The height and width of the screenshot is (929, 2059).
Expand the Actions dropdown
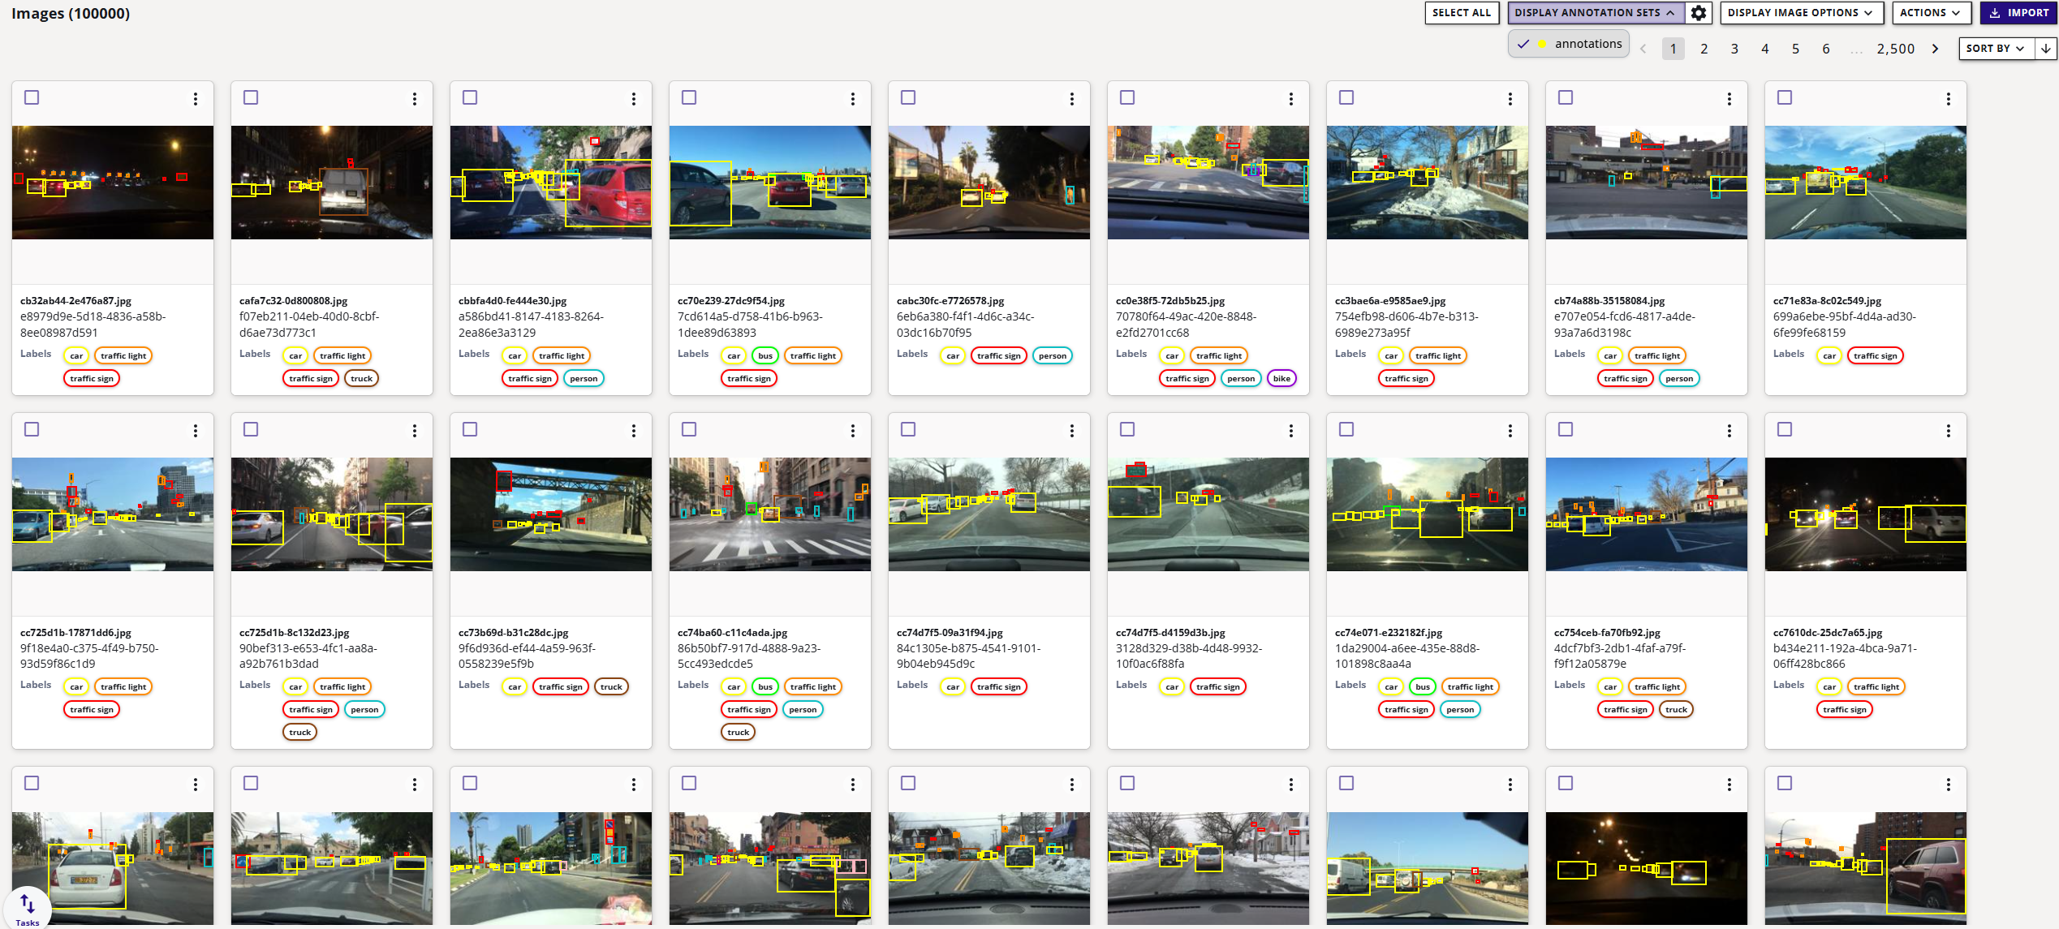click(1931, 13)
